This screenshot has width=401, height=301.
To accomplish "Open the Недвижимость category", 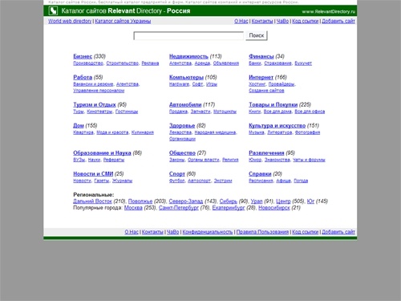I will point(188,56).
